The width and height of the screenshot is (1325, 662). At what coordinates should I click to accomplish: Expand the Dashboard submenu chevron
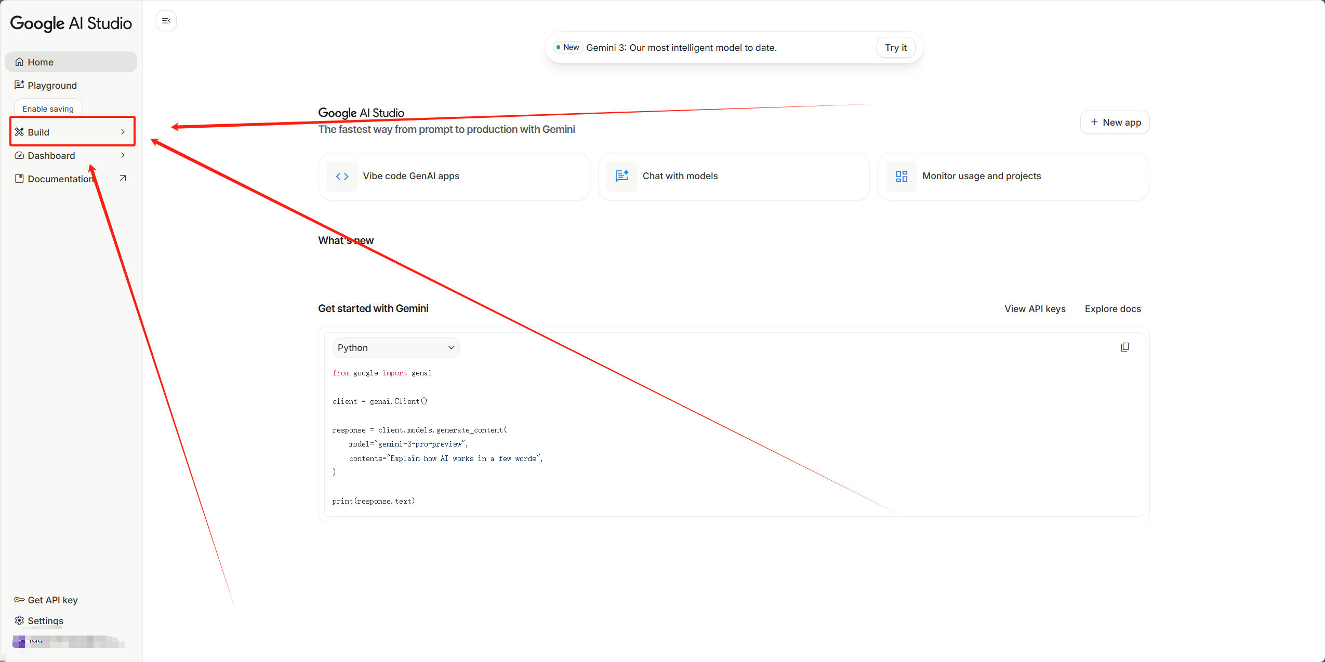[123, 155]
